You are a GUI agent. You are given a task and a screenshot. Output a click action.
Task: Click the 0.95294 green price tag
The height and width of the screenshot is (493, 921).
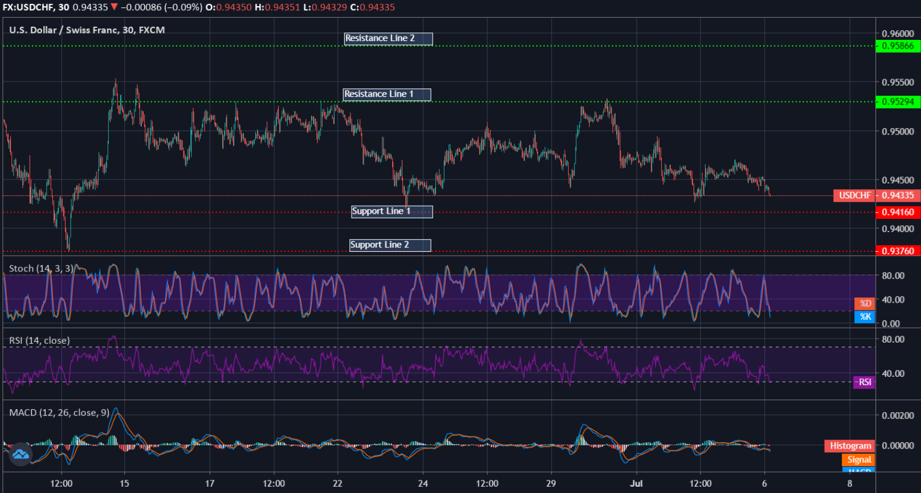tap(898, 101)
